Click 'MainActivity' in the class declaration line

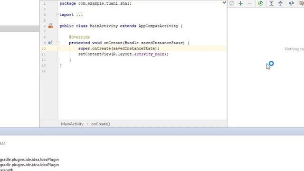(104, 26)
